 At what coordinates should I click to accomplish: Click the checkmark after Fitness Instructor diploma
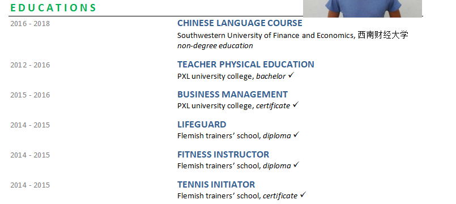pyautogui.click(x=296, y=165)
